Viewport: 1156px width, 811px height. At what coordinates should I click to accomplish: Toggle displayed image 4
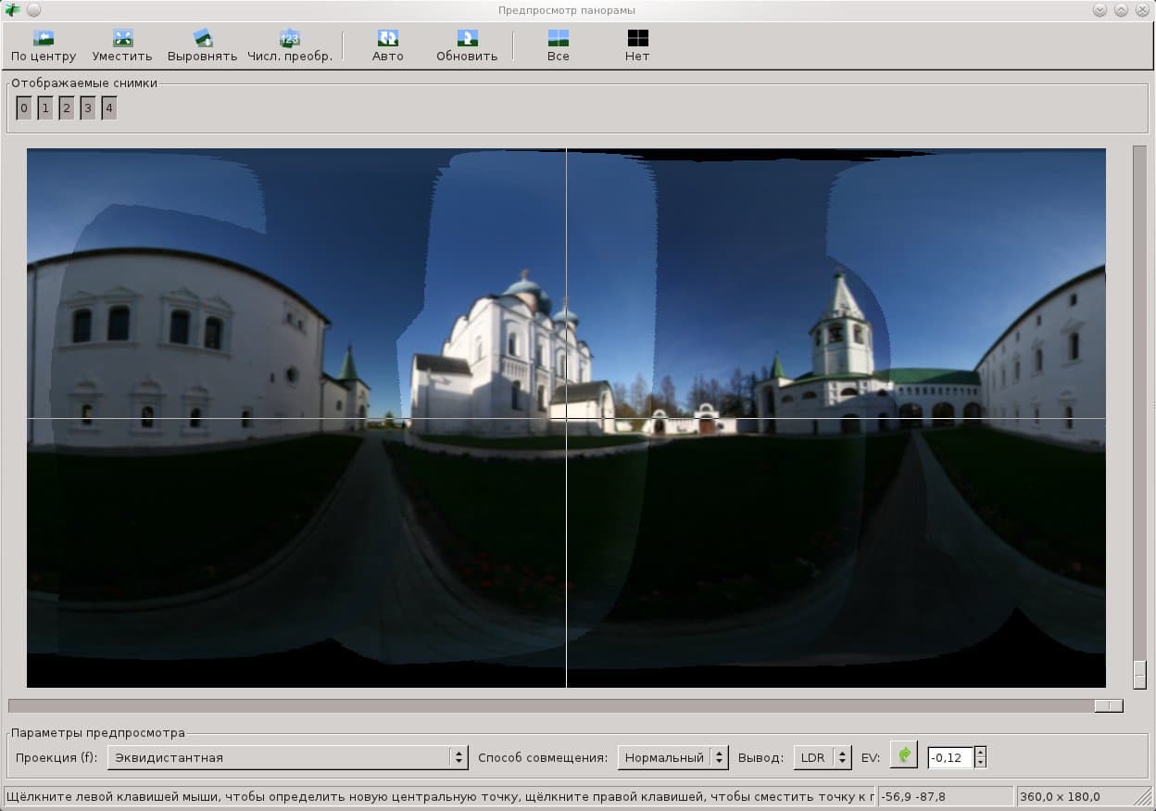pyautogui.click(x=108, y=109)
